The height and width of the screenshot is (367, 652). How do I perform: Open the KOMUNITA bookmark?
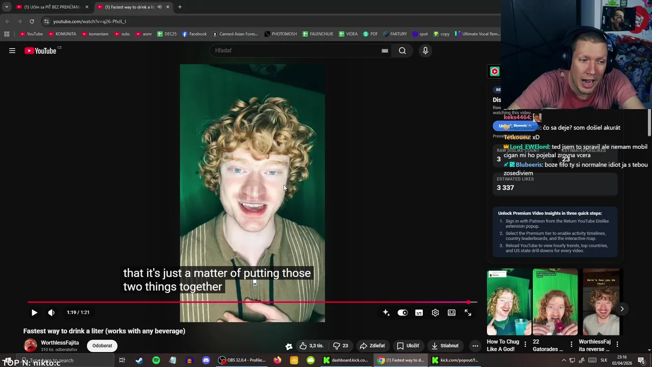point(62,34)
